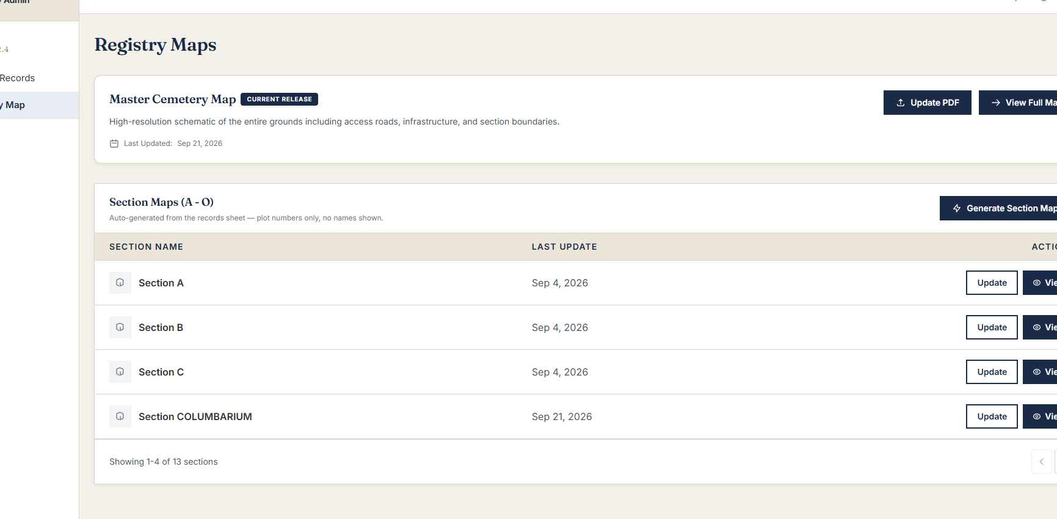Click the SECTION NAME column header

pos(147,247)
